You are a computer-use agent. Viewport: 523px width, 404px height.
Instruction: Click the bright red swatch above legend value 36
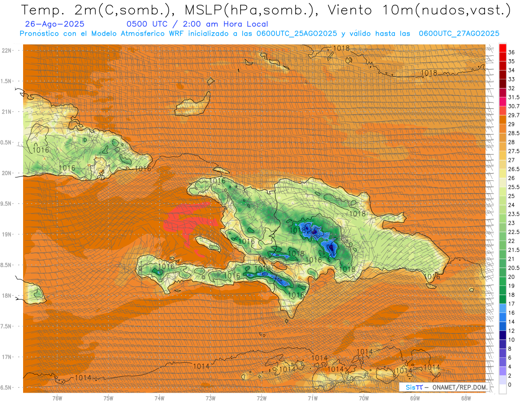(x=503, y=48)
